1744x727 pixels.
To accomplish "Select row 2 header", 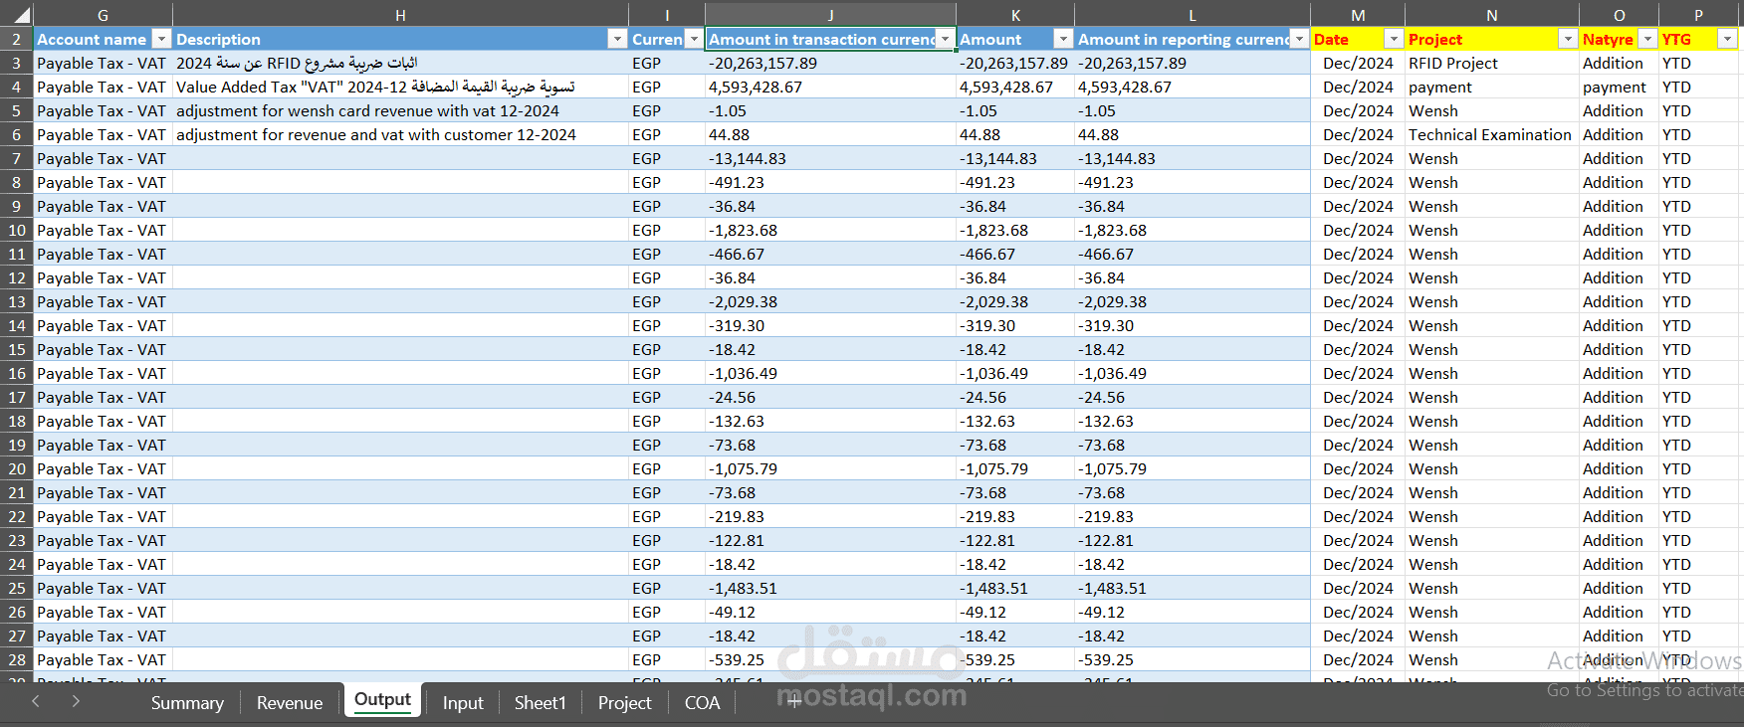I will tap(17, 39).
